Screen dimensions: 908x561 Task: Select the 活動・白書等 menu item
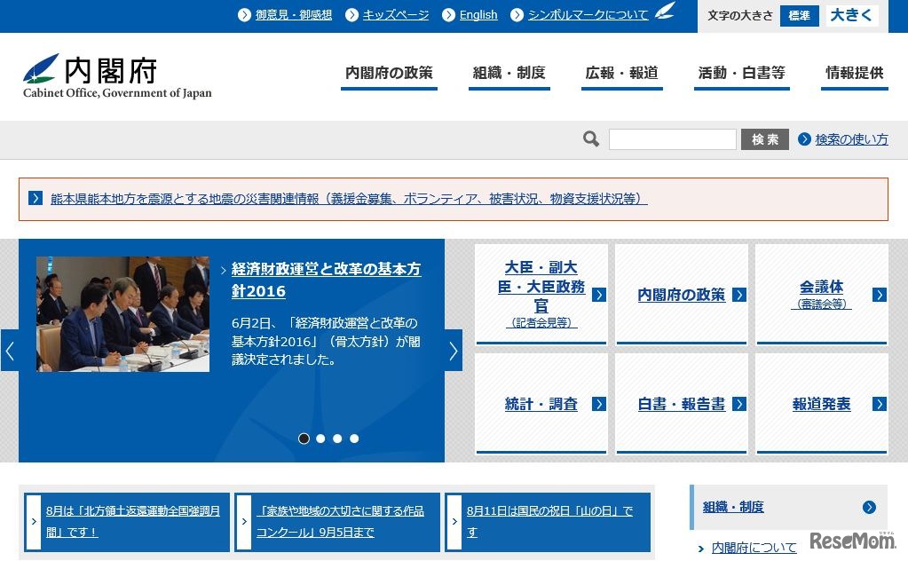(741, 75)
